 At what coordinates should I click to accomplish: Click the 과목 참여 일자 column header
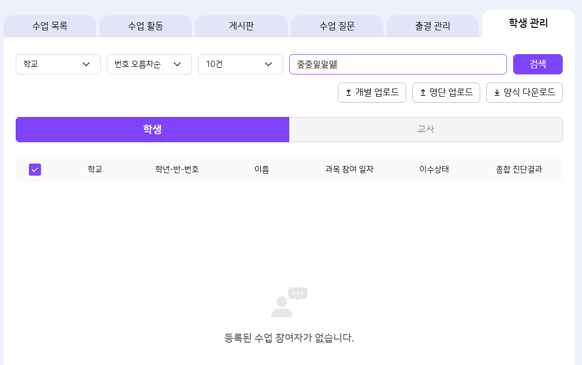pos(349,170)
